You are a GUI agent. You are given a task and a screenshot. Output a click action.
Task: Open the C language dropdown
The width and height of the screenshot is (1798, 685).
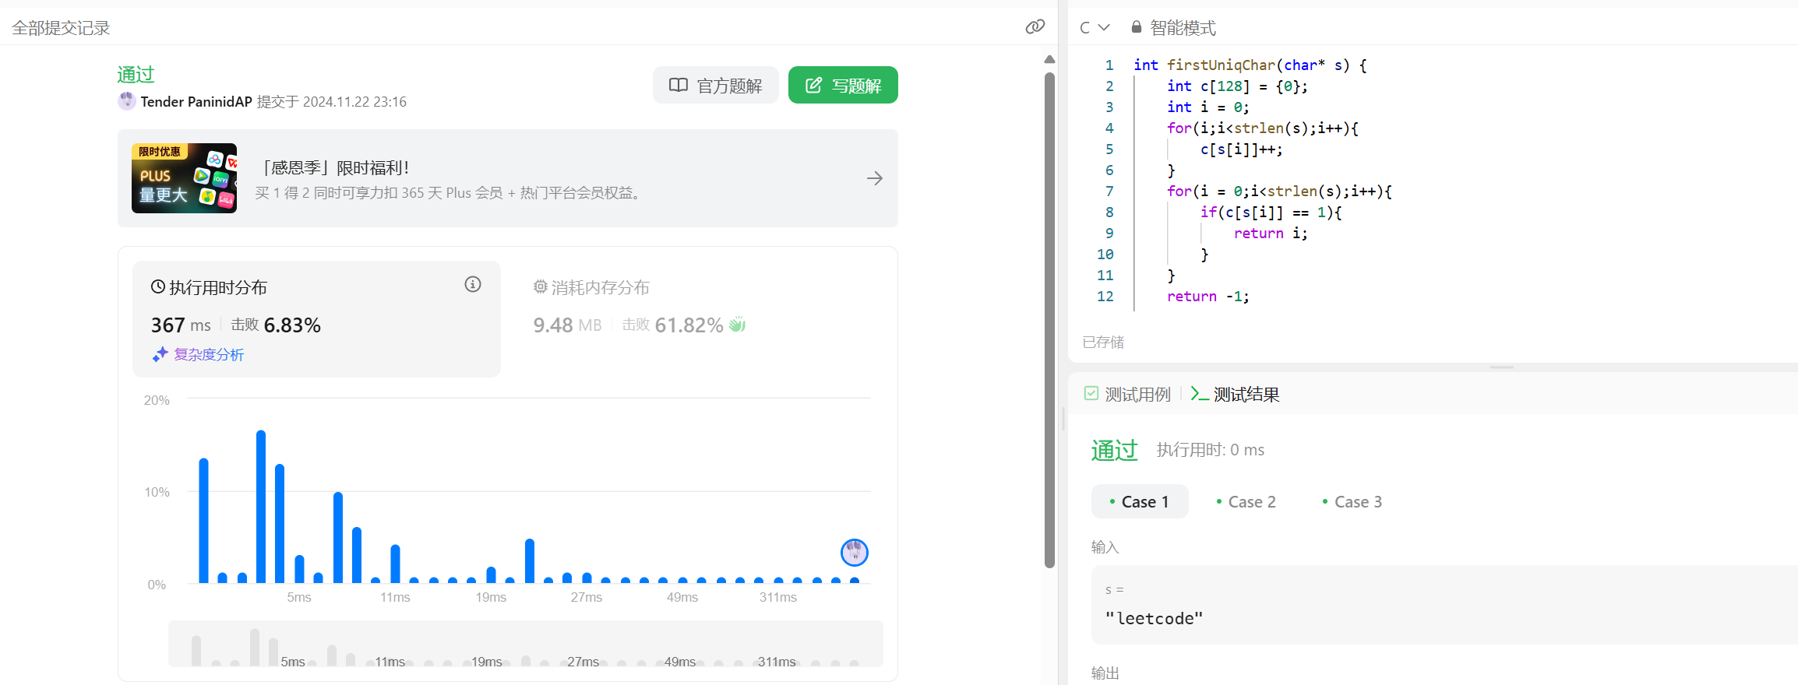click(1094, 27)
